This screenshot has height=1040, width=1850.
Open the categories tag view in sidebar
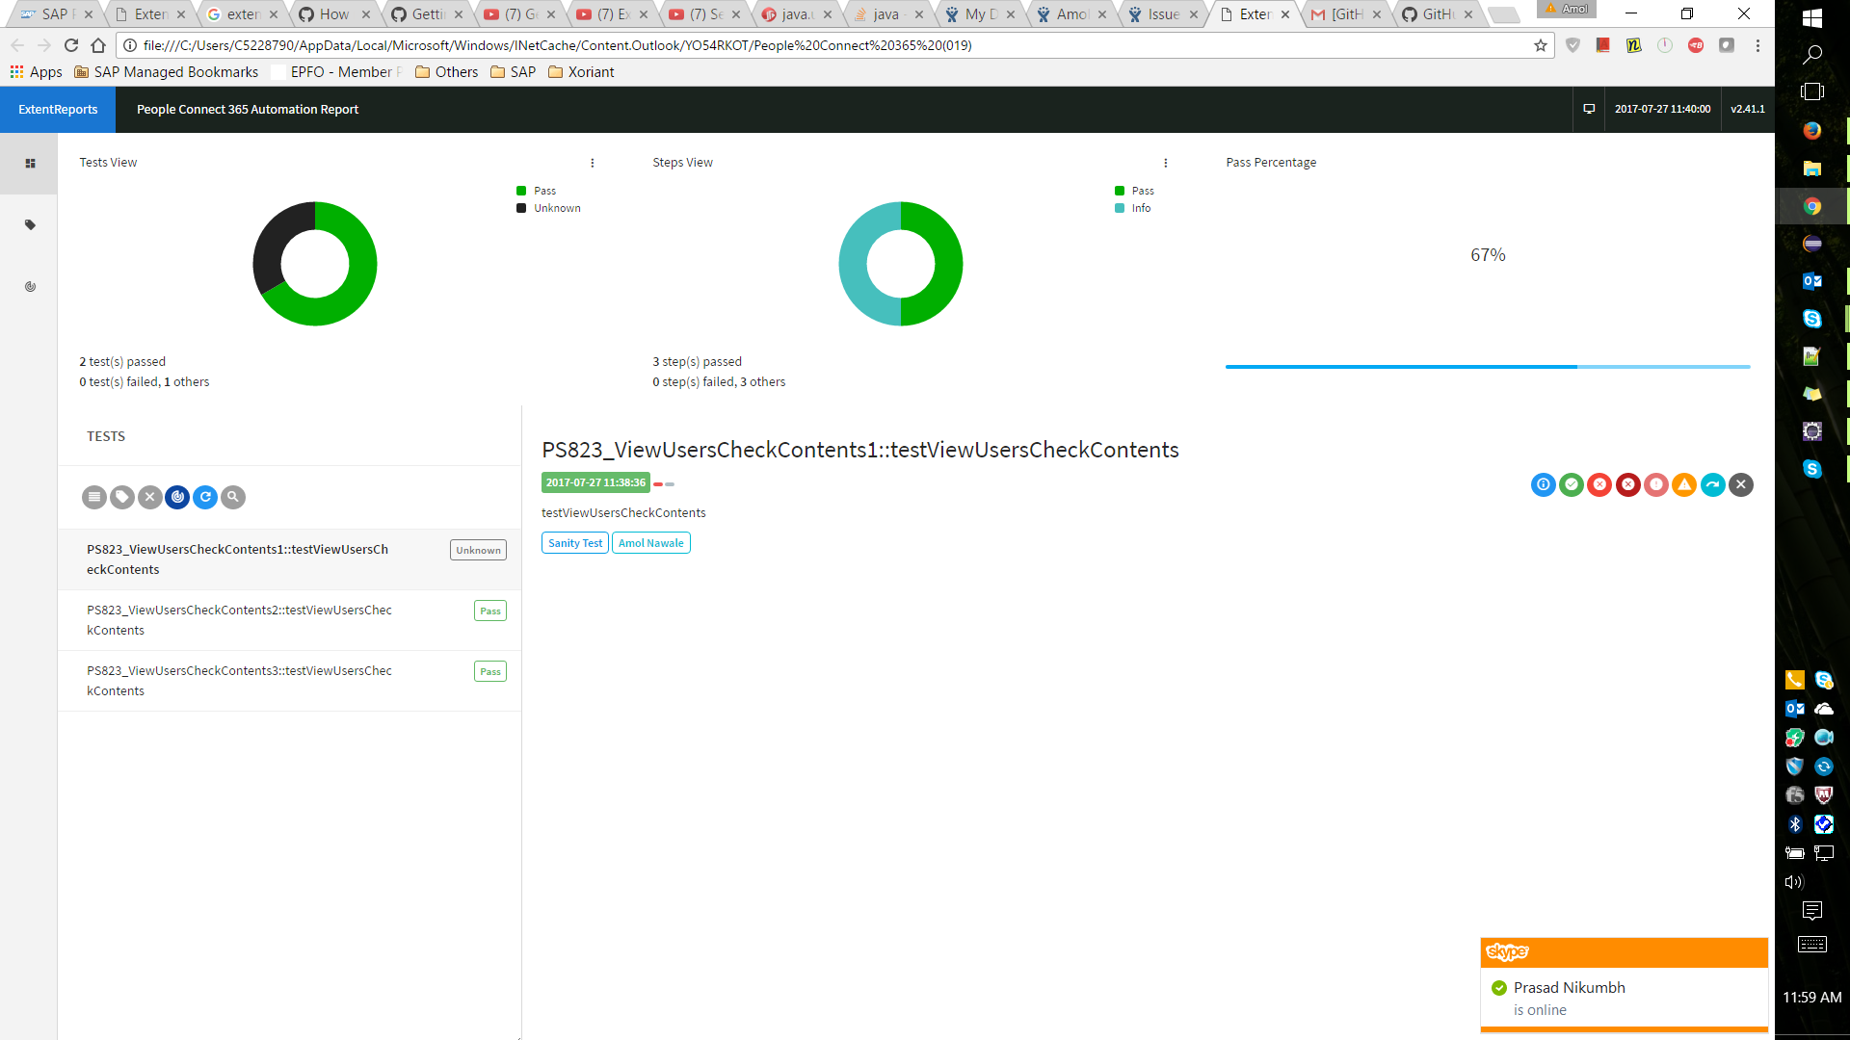(x=30, y=225)
